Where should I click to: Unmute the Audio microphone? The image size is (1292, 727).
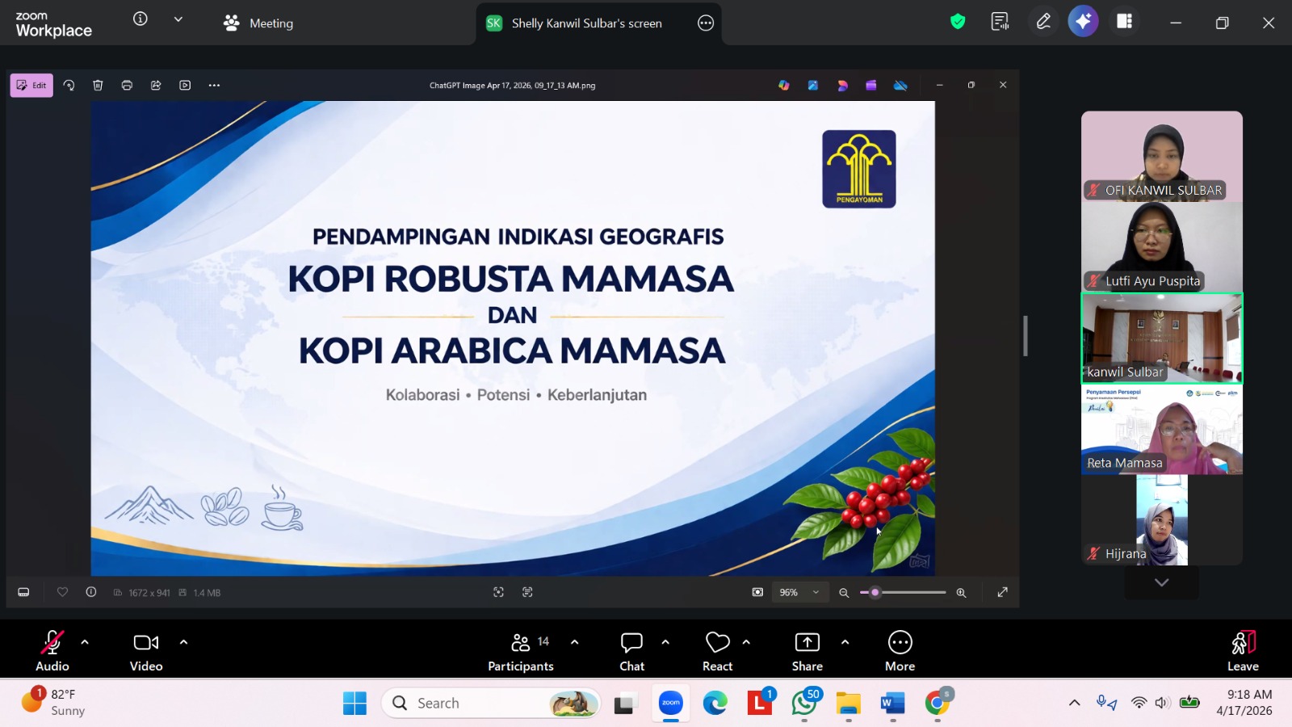(x=52, y=650)
